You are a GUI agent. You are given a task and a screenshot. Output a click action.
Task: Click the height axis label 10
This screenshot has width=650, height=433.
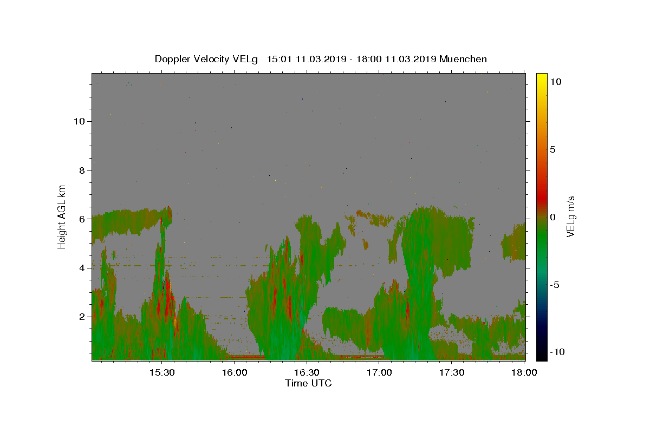80,121
